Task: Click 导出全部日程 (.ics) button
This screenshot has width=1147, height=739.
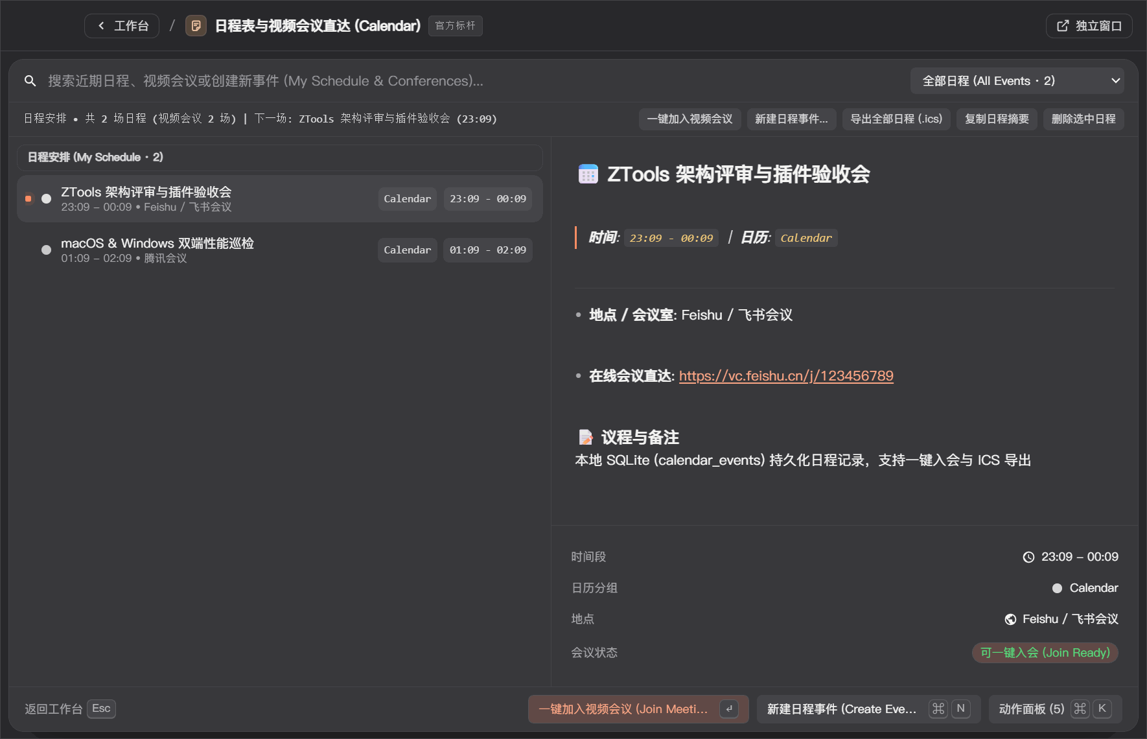Action: pos(896,119)
